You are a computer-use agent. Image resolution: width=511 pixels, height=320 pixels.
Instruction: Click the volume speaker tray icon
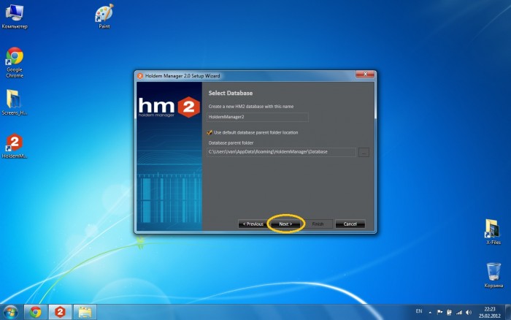coord(469,313)
